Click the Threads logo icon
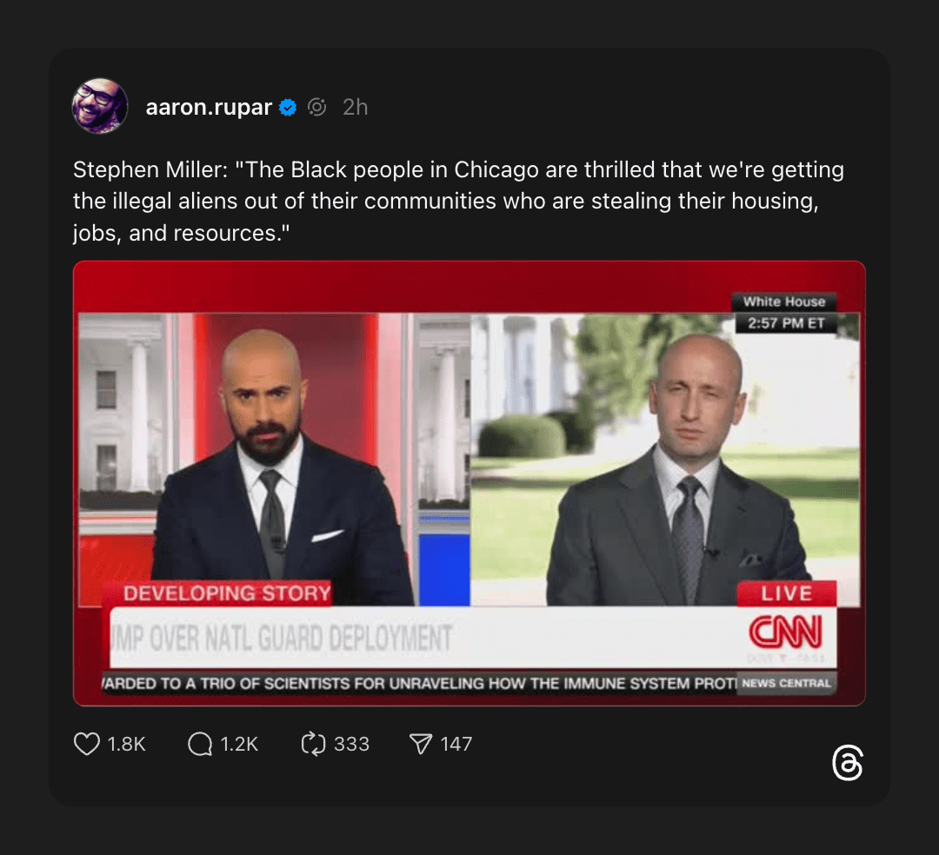 [848, 762]
